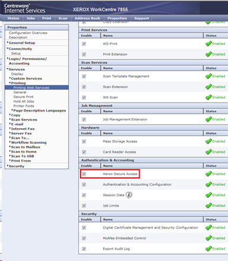Screen dimensions: 228x261
Task: Click the Enabled checkmark for Scan Template Management
Action: click(x=208, y=76)
